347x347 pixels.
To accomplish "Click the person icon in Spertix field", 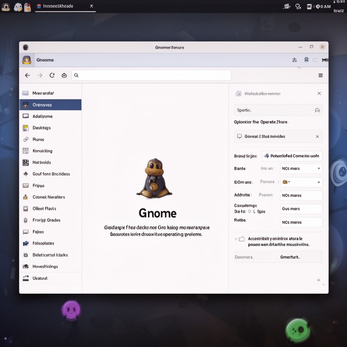I will 317,110.
